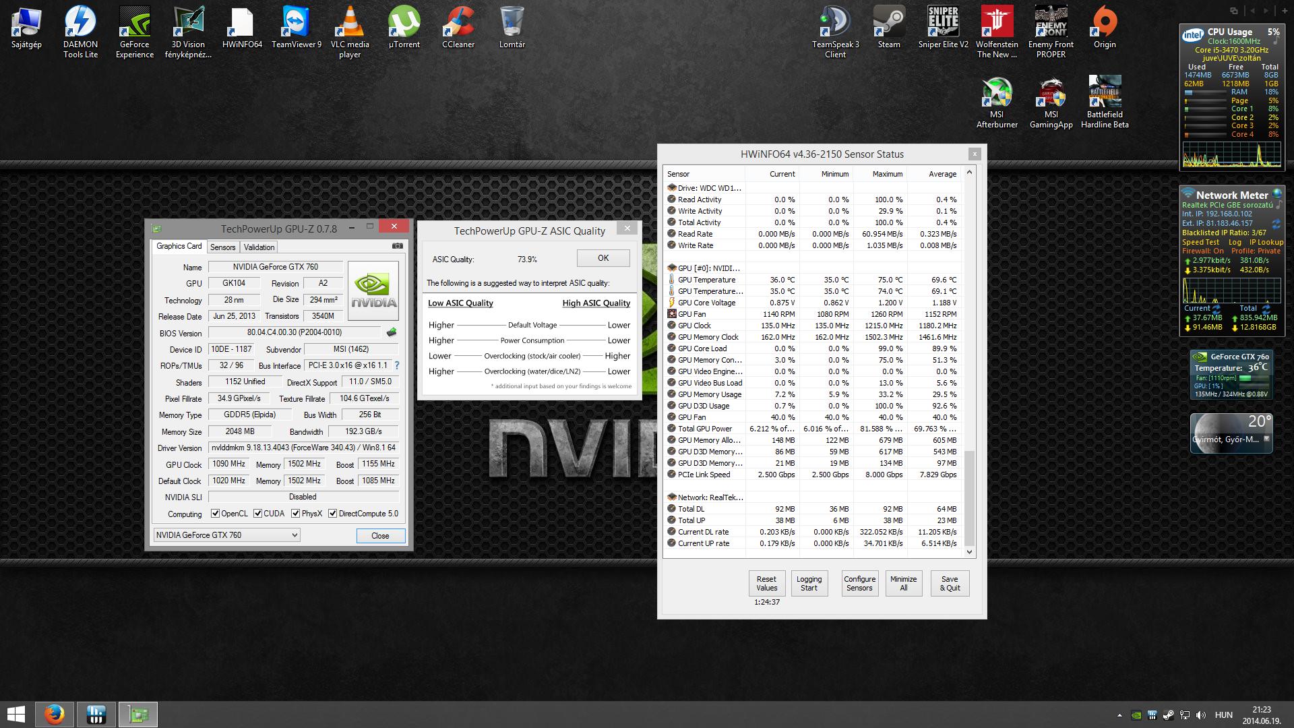
Task: Open Enemy Front PROPER shortcut
Action: [1051, 32]
